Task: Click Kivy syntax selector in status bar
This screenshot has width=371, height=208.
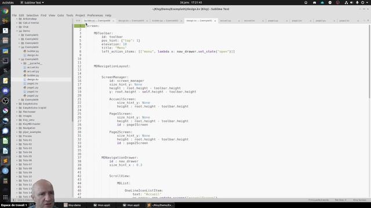Action: coord(359,200)
